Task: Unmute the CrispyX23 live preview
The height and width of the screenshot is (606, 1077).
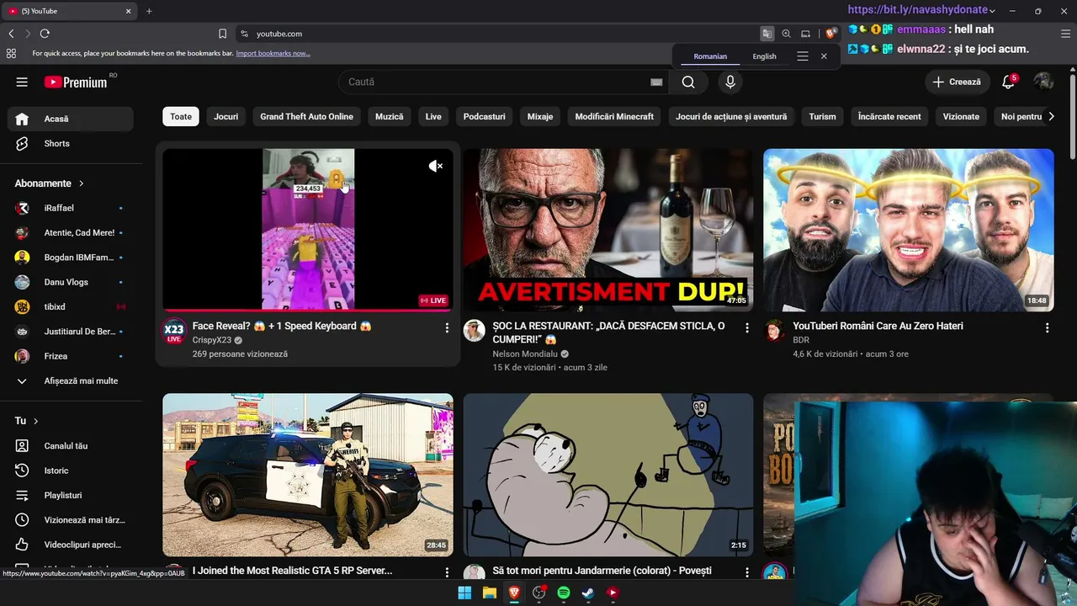Action: (436, 166)
